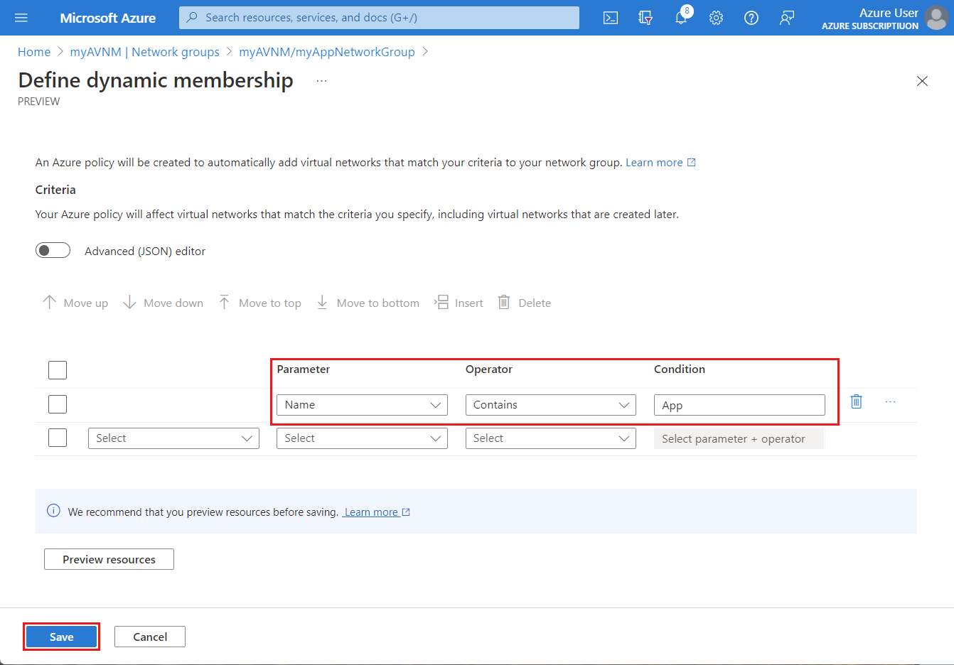The height and width of the screenshot is (665, 954).
Task: Expand the Name parameter dropdown
Action: 362,405
